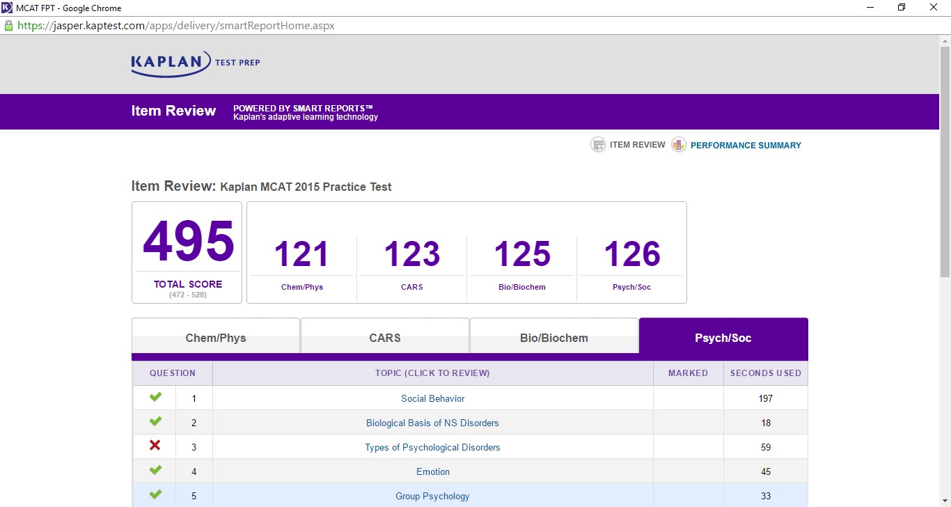Click the Marked column header
The width and height of the screenshot is (951, 507).
point(689,373)
